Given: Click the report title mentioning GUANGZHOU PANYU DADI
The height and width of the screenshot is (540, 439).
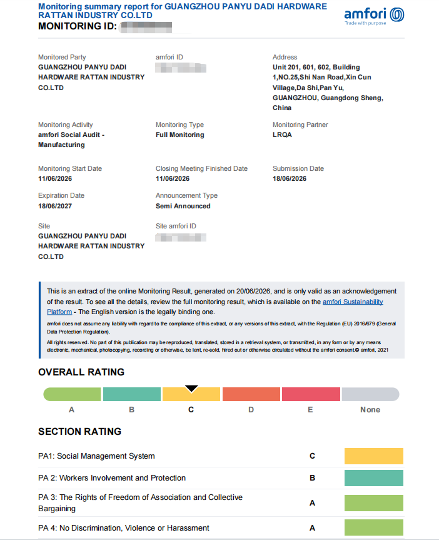Looking at the screenshot, I should click(x=183, y=11).
